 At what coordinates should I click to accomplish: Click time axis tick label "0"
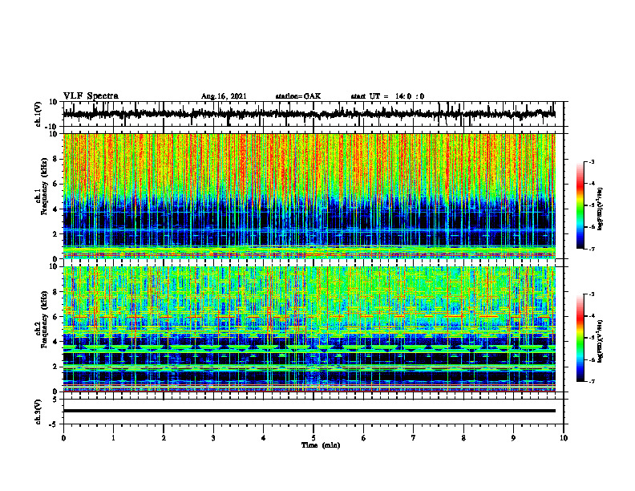pyautogui.click(x=63, y=438)
